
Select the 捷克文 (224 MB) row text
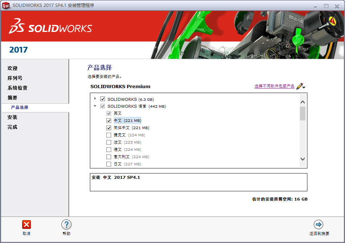coord(129,135)
